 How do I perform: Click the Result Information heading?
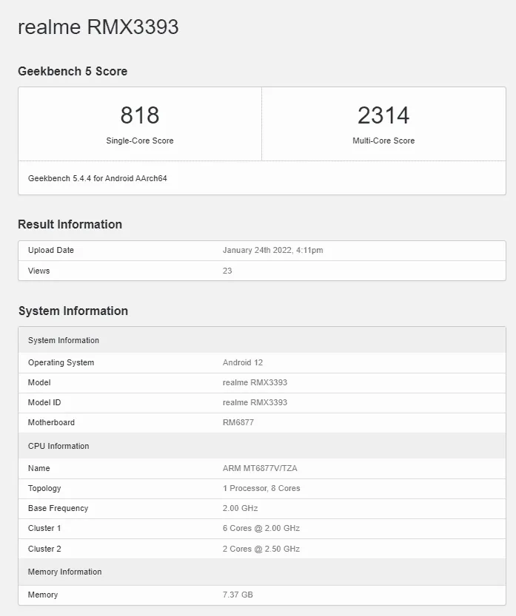point(70,225)
